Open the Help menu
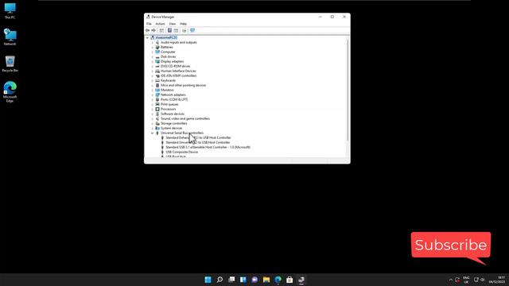This screenshot has height=286, width=509. tap(183, 24)
